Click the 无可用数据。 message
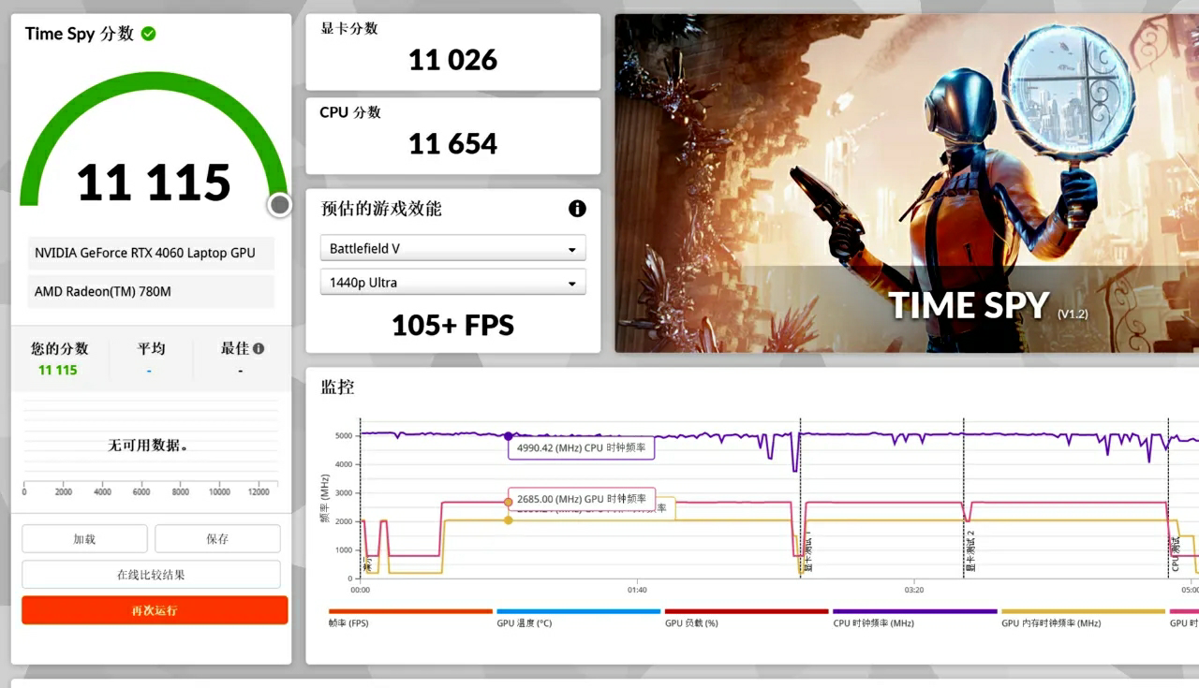This screenshot has height=688, width=1199. click(149, 446)
